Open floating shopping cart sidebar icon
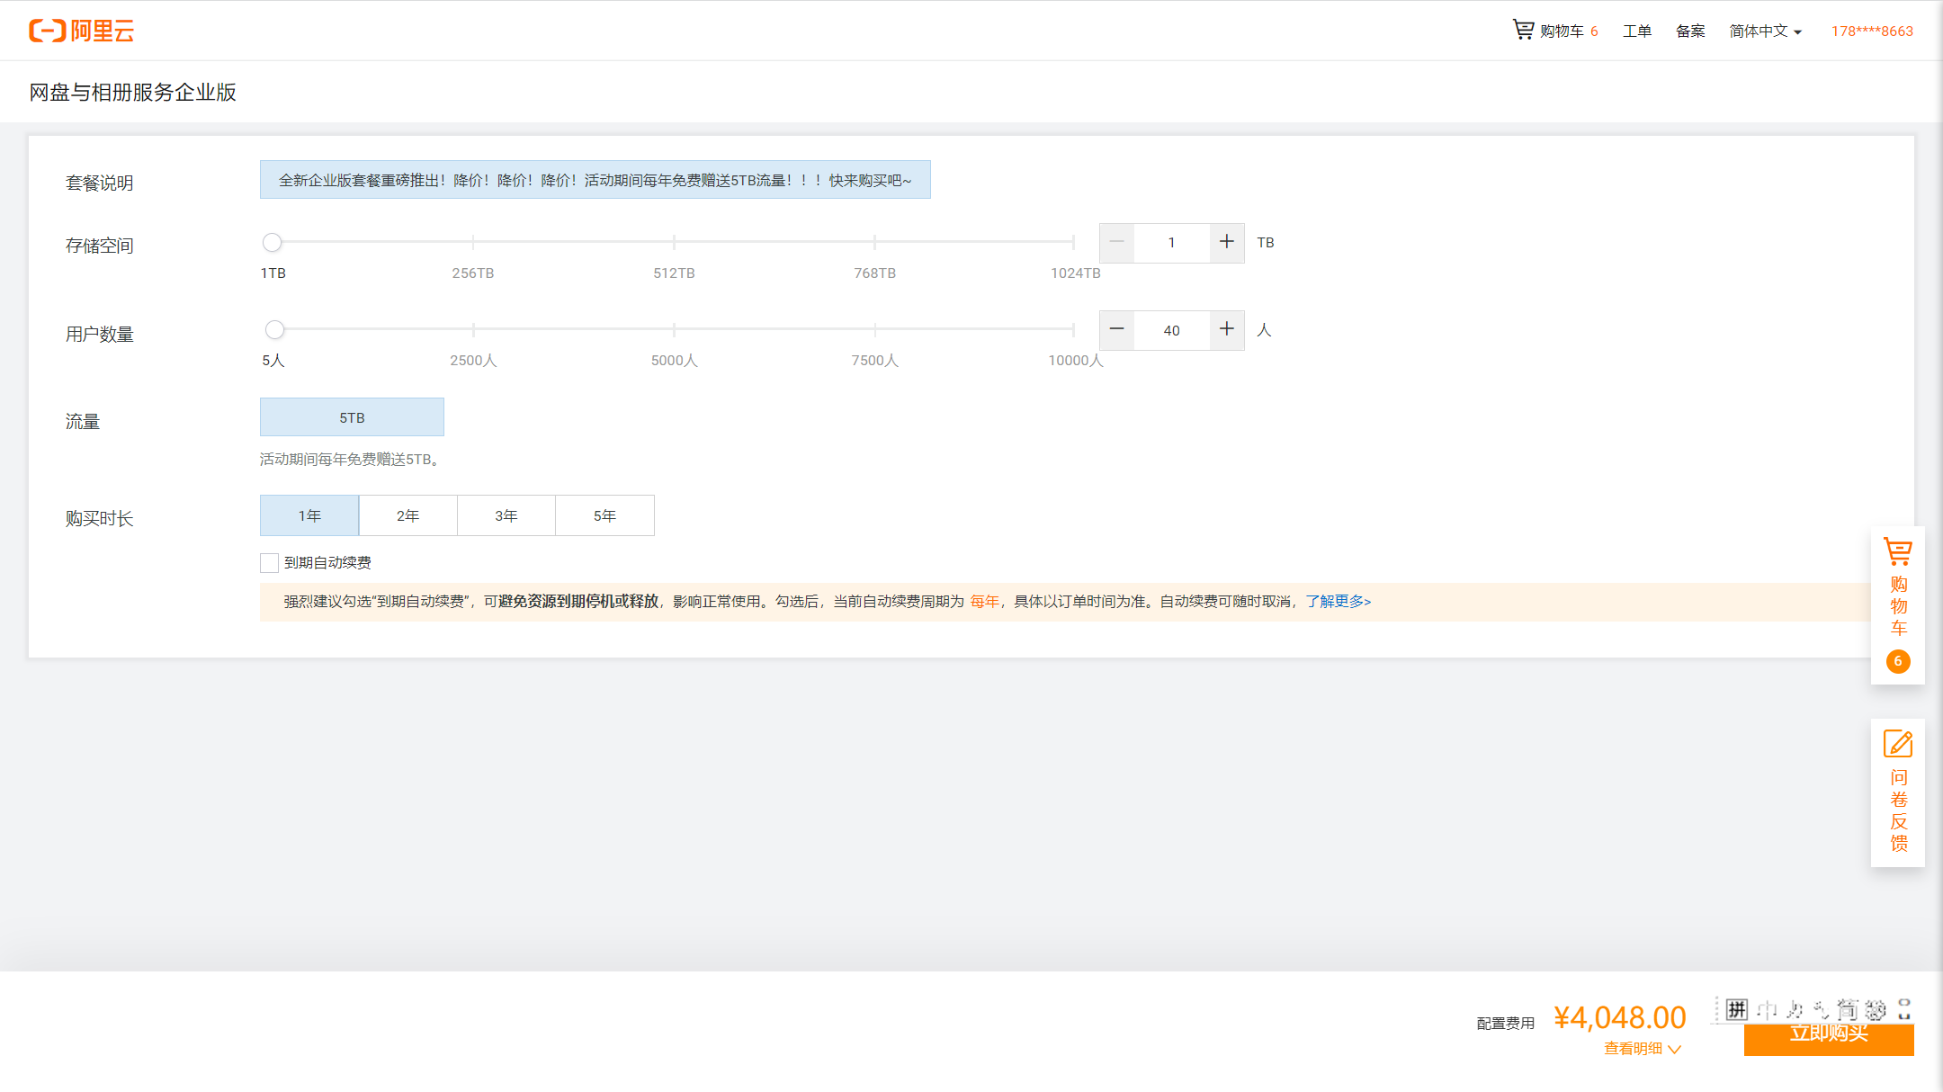1943x1092 pixels. click(x=1897, y=552)
